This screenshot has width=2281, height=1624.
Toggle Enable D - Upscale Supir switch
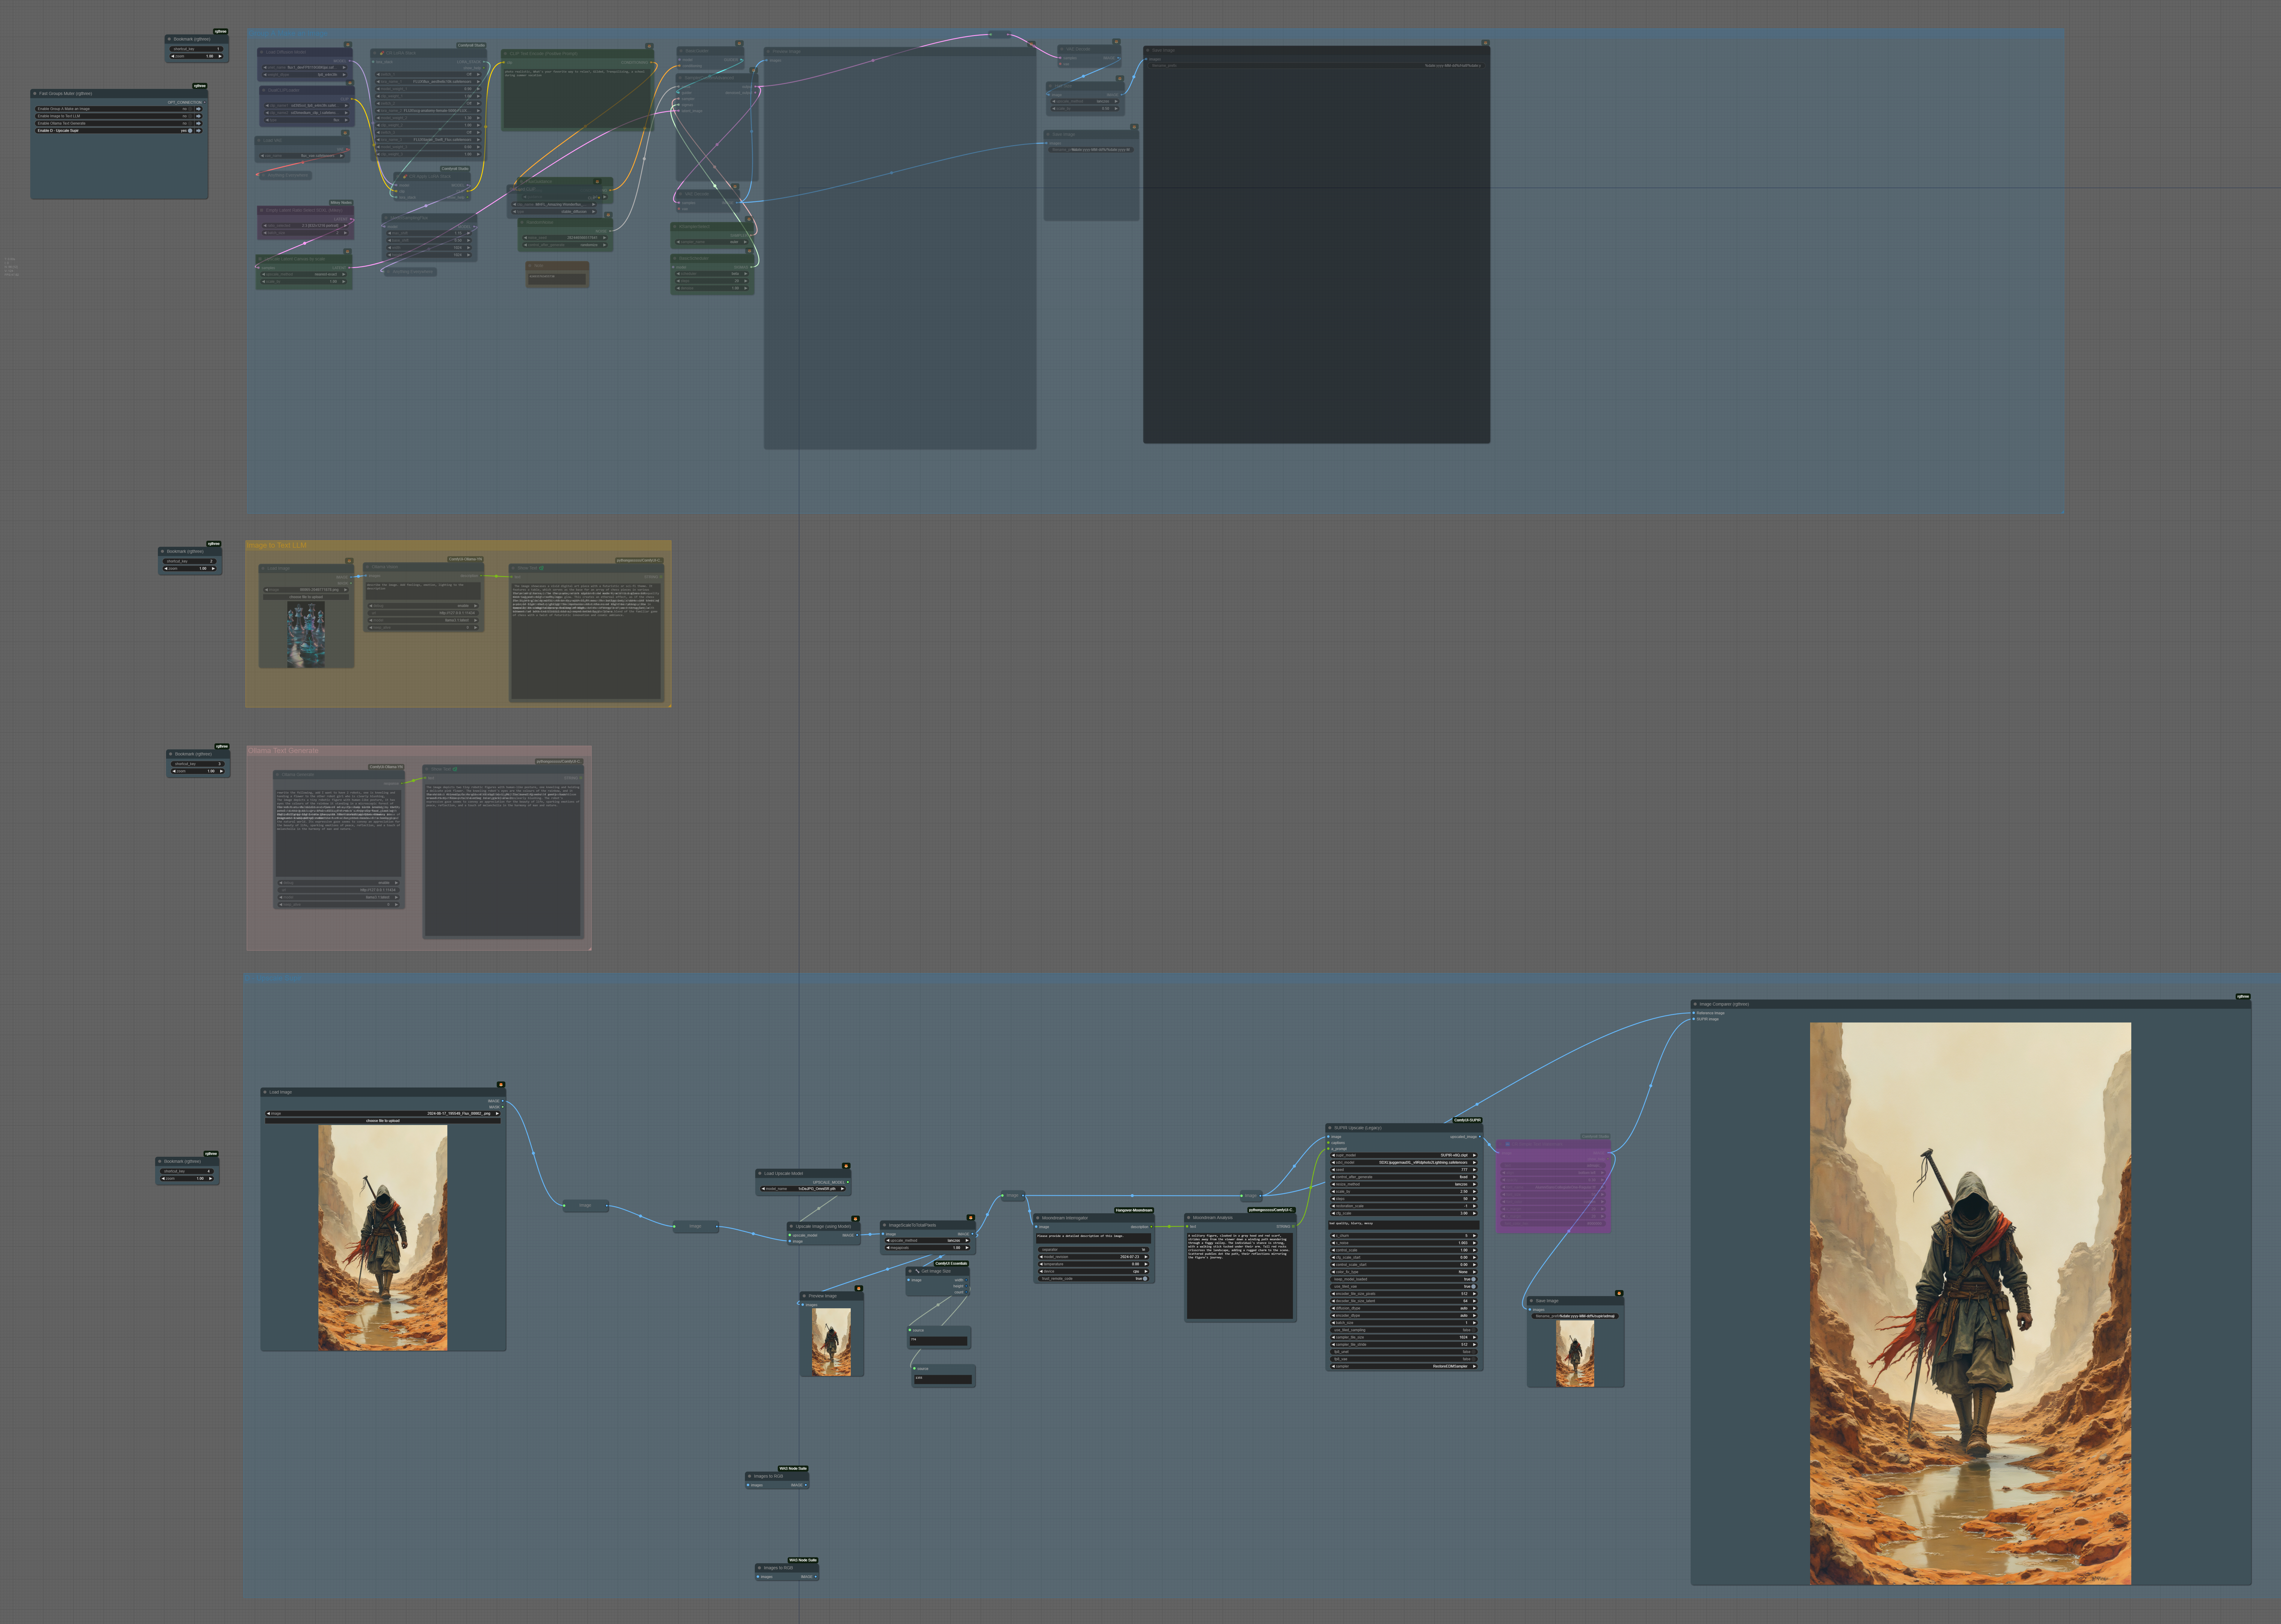coord(190,131)
